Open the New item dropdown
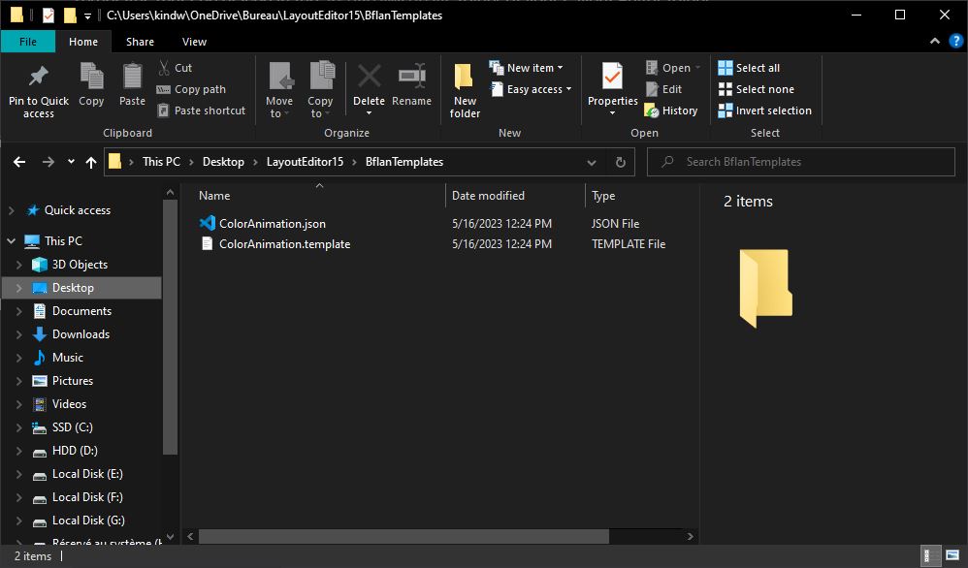968x568 pixels. click(527, 68)
